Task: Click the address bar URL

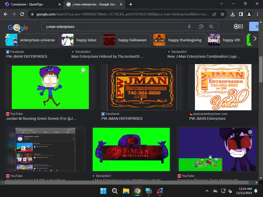Action: point(123,14)
